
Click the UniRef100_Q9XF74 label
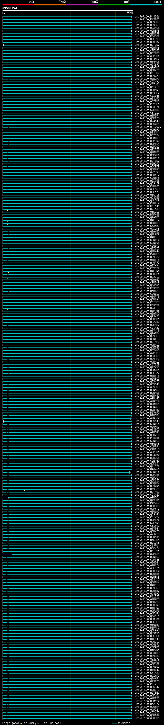[x=147, y=107]
